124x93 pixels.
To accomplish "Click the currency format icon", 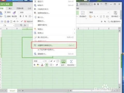I will [x=90, y=16].
